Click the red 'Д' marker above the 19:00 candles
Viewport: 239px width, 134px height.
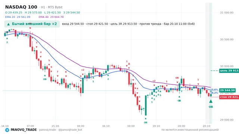pos(129,64)
